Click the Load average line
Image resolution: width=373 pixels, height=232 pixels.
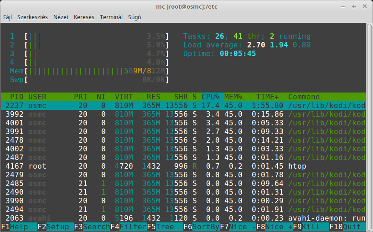[247, 45]
